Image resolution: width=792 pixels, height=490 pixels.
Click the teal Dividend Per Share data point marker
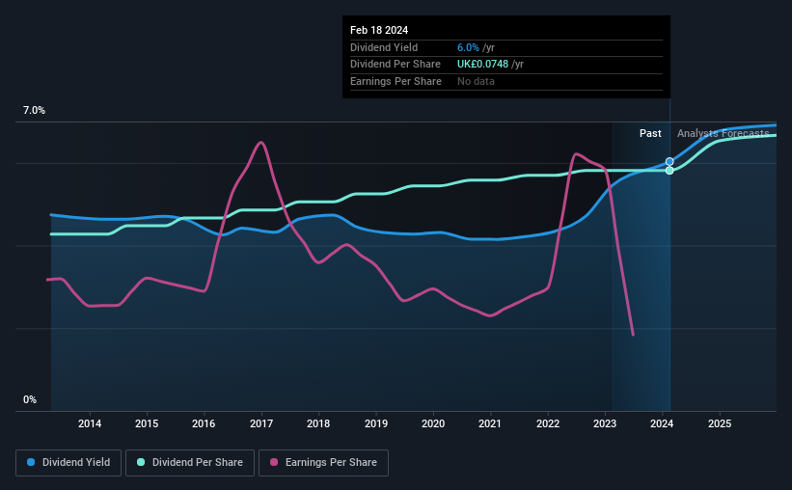click(669, 171)
